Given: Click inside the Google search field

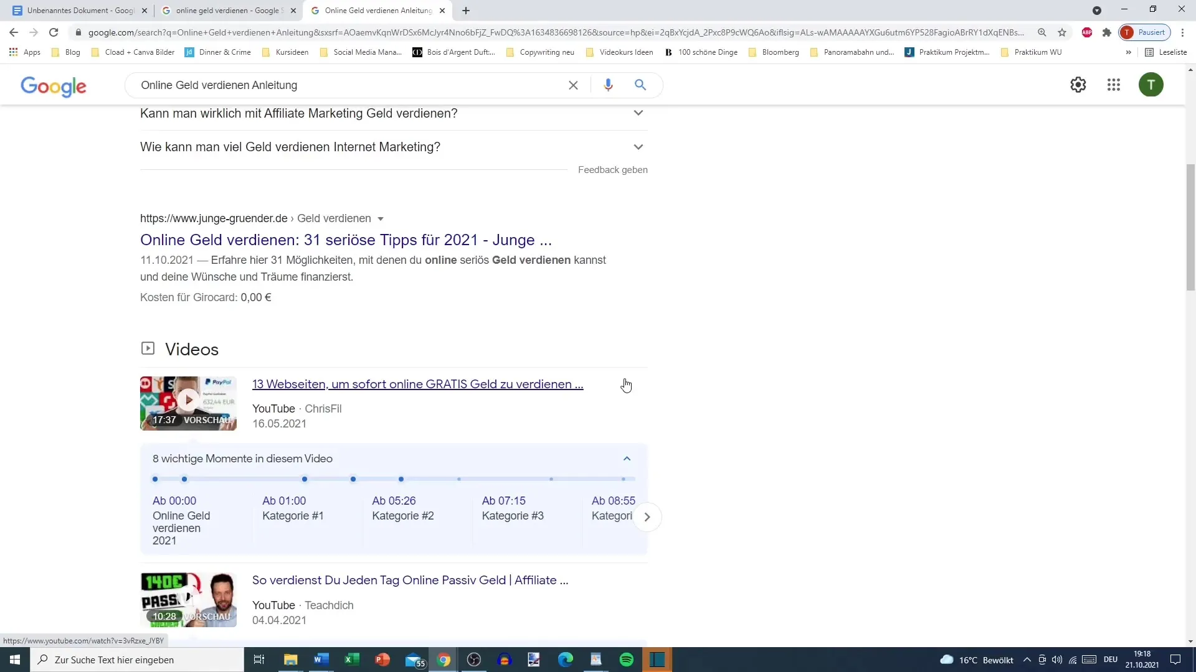Looking at the screenshot, I should tap(349, 85).
